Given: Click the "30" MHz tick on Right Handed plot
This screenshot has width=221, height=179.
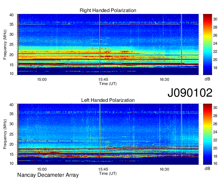Looking at the screenshot, I should tap(11, 34).
